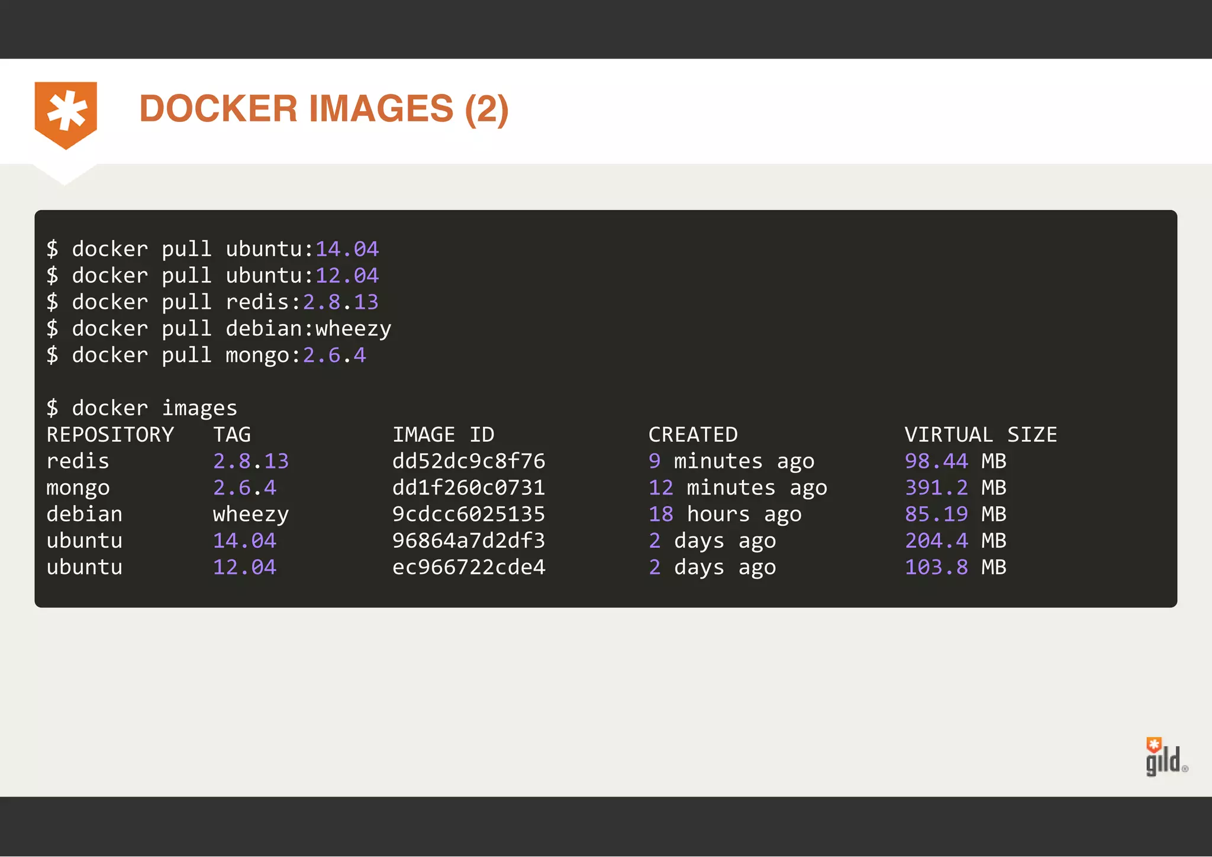Click the 'docker pull ubuntu:14.04' command line
This screenshot has width=1212, height=857.
click(212, 249)
